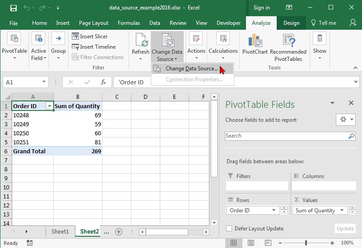Select cell with 10249
The image size is (362, 248).
(32, 124)
